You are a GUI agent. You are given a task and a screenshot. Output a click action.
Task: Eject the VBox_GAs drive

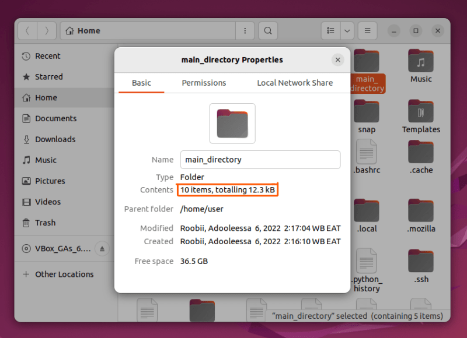[x=103, y=248]
